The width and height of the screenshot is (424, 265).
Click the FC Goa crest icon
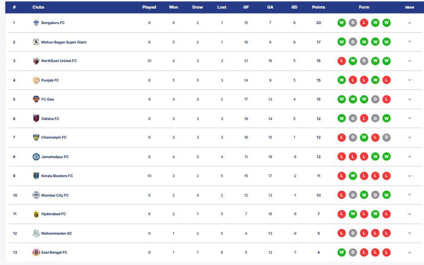point(36,99)
